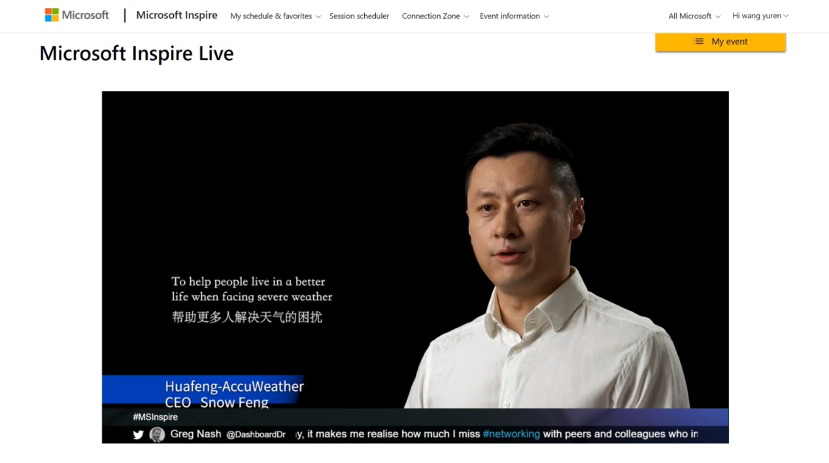Click the #MSInspire hashtag label
This screenshot has width=829, height=463.
[155, 417]
